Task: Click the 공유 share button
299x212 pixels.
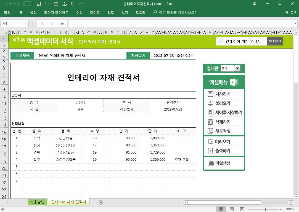Action: [x=290, y=13]
